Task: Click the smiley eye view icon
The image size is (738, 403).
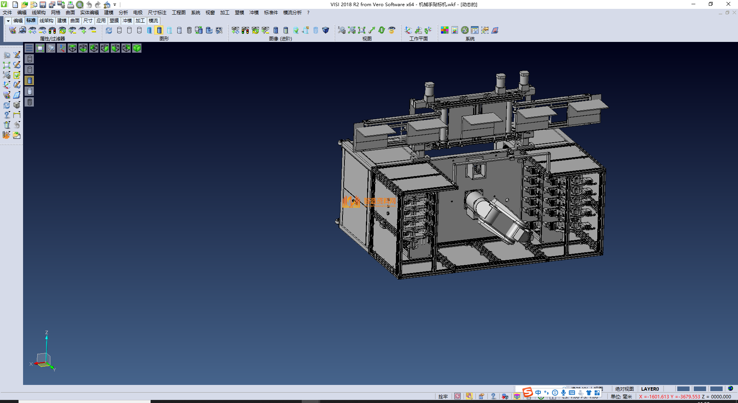Action: pos(391,30)
